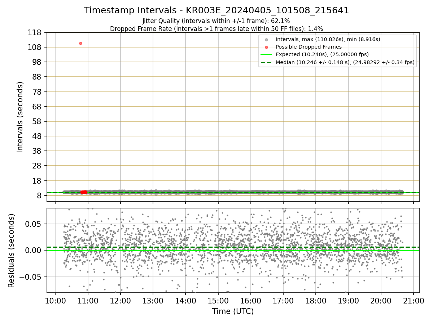
Task: Click the 98 tick label on the intervals axis
Action: pos(38,62)
